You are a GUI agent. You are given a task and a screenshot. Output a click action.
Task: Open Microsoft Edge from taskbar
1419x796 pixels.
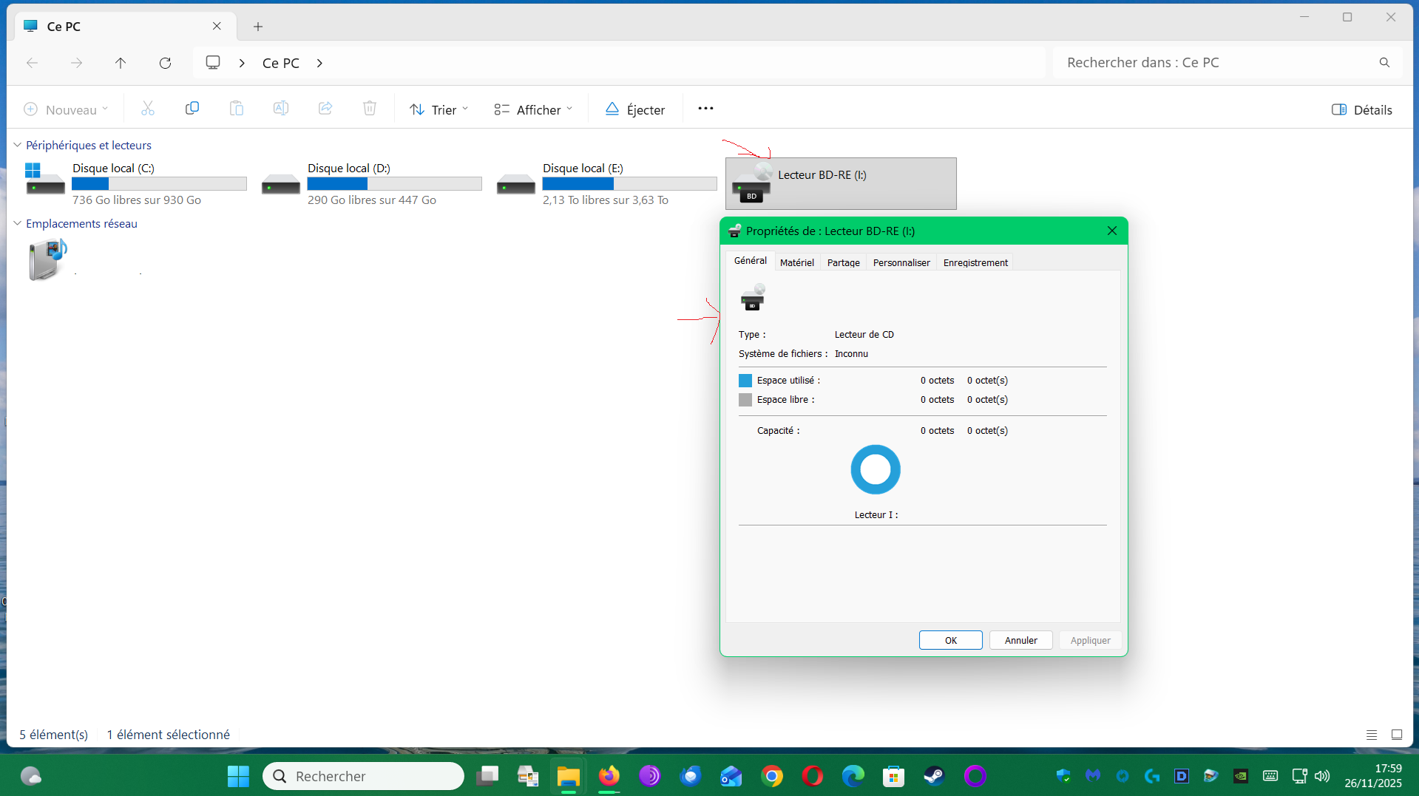click(853, 776)
